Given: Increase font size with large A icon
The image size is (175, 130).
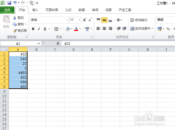Looking at the screenshot, I should click(x=84, y=20).
